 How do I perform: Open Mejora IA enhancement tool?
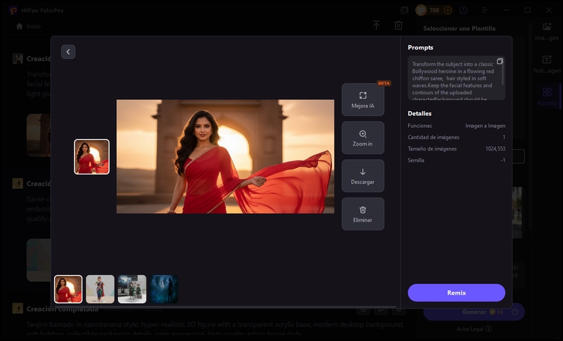pos(362,100)
